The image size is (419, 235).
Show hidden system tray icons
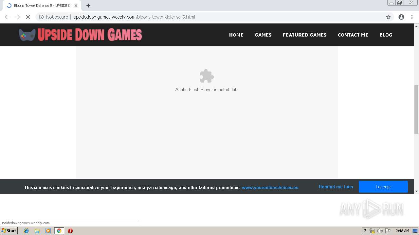365,231
